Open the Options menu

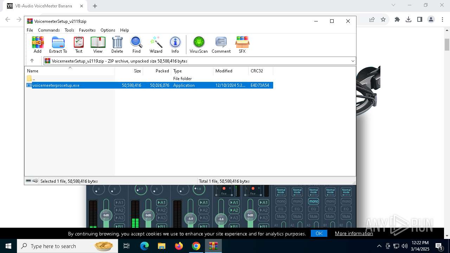[108, 30]
